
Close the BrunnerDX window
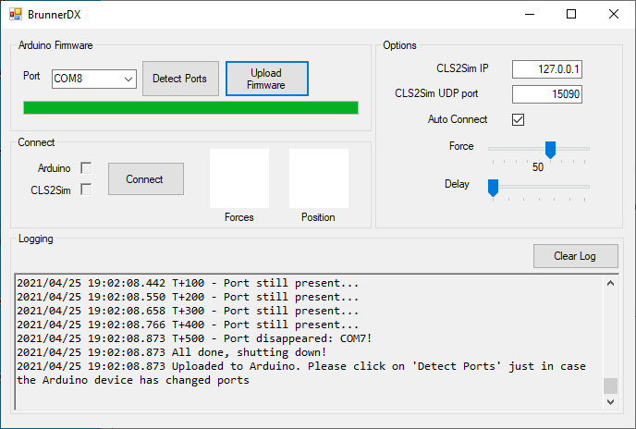614,14
